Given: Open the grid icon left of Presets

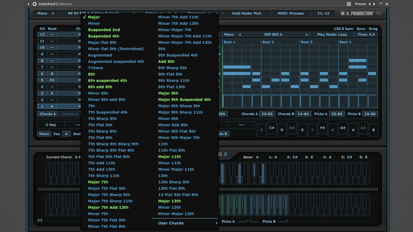Looking at the screenshot, I should click(349, 4).
